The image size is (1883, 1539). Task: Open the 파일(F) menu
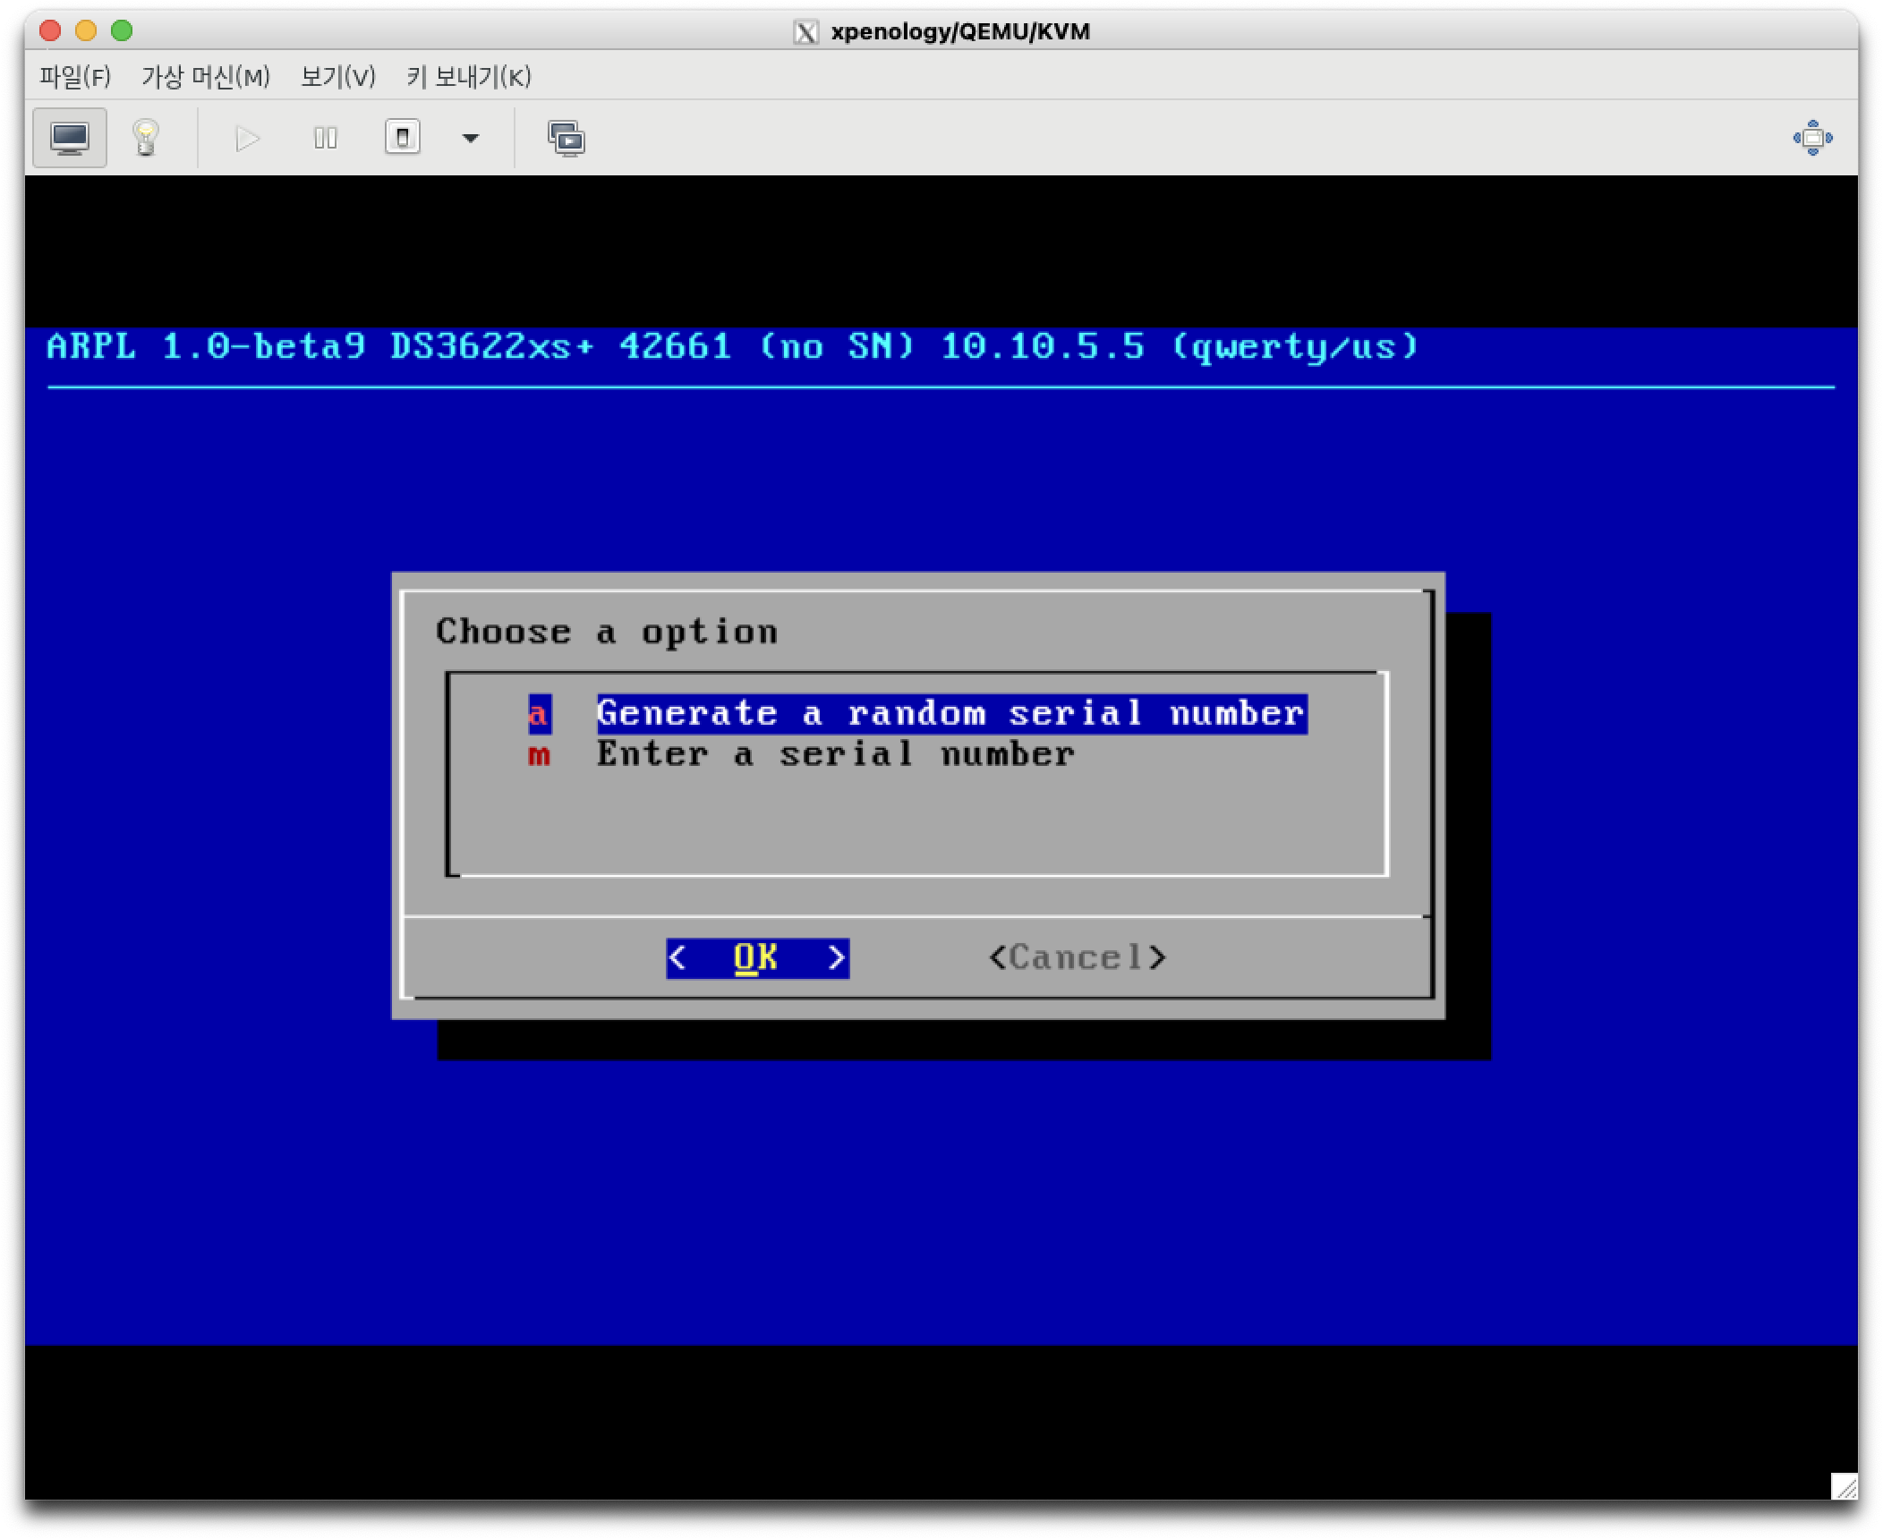[75, 77]
